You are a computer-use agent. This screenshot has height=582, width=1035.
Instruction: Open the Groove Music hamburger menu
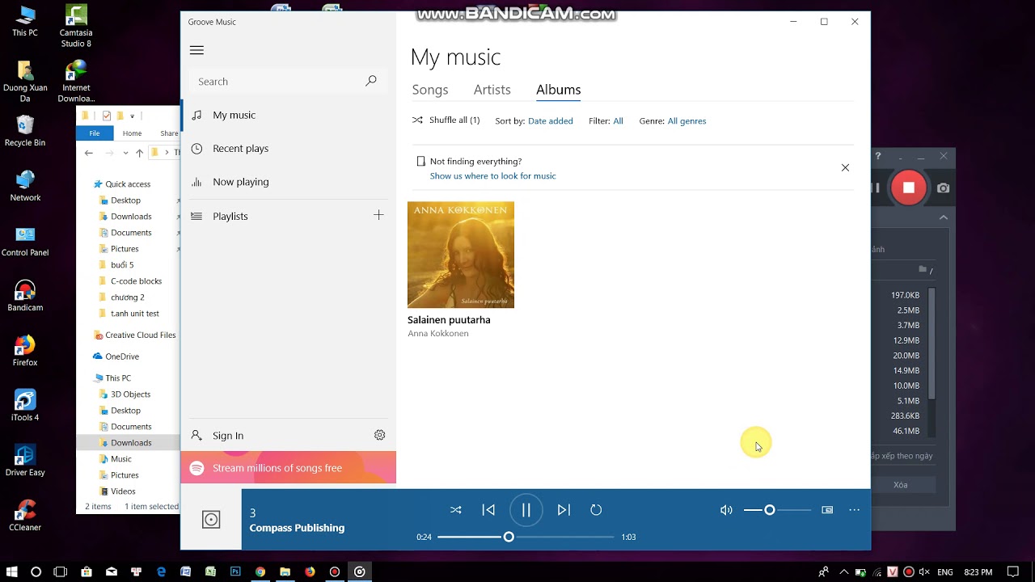point(196,50)
